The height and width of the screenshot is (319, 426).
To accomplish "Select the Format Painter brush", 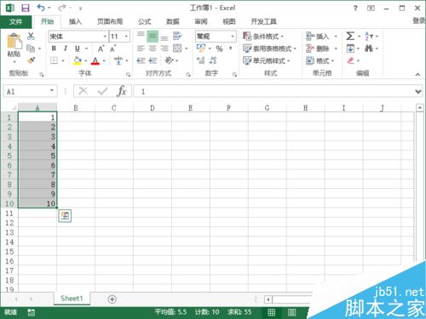I will click(31, 60).
